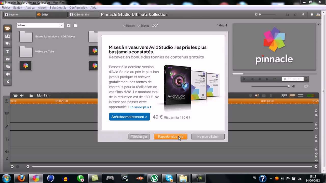This screenshot has width=326, height=183.
Task: Select the Scènes radio button
Action: pos(139,26)
